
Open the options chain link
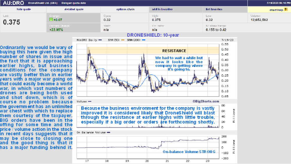(x=125, y=9)
